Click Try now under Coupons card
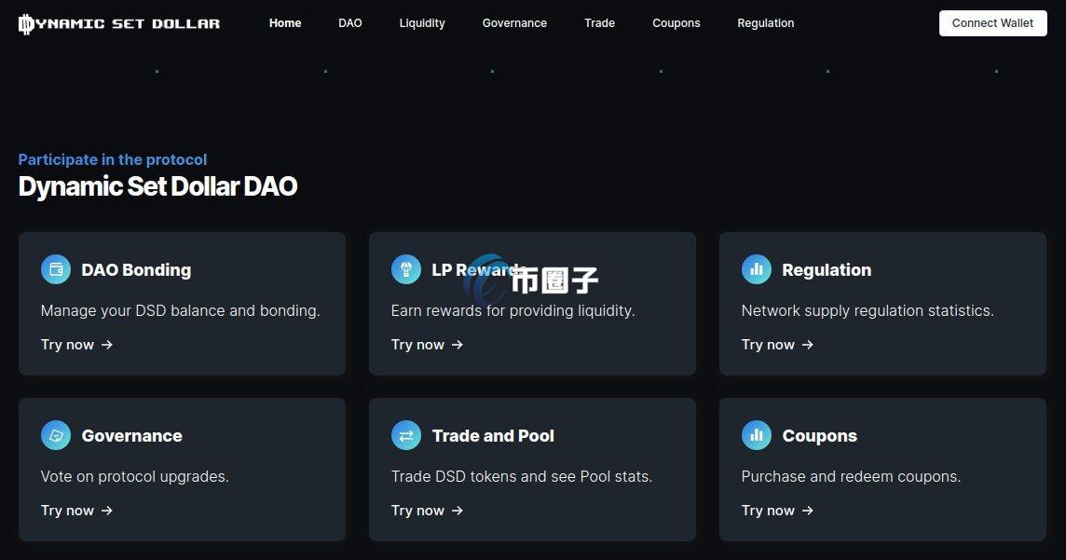Viewport: 1066px width, 560px height. pyautogui.click(x=768, y=511)
